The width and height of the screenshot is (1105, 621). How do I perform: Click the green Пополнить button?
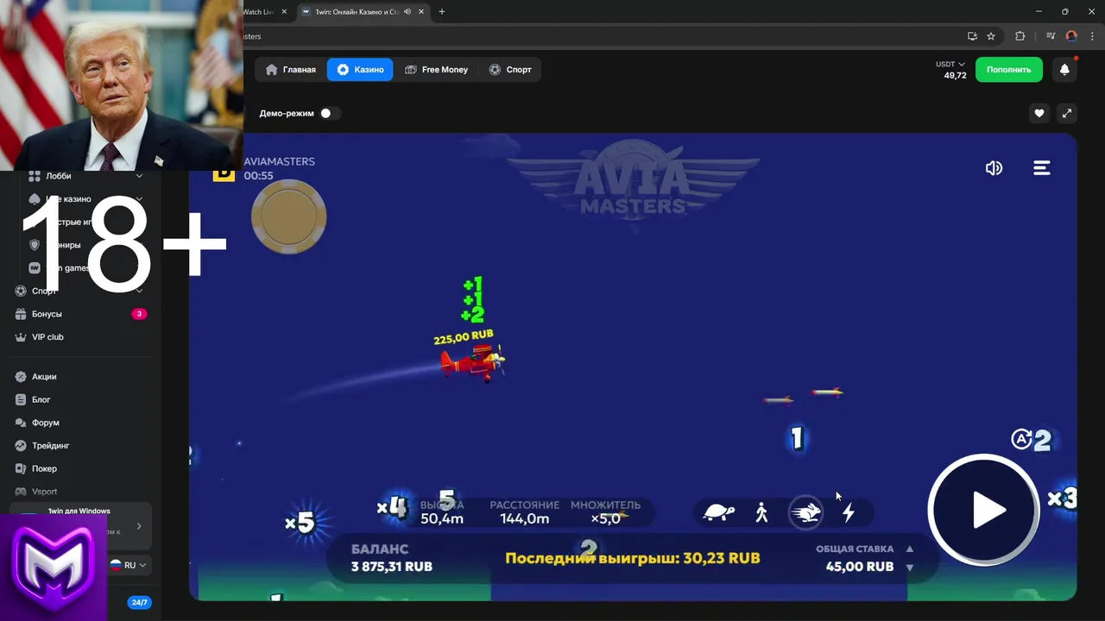[x=1009, y=70]
